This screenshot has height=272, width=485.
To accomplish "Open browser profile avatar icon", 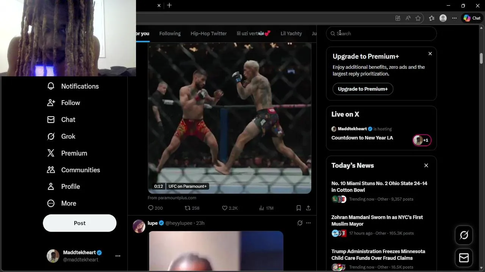I will click(x=443, y=18).
